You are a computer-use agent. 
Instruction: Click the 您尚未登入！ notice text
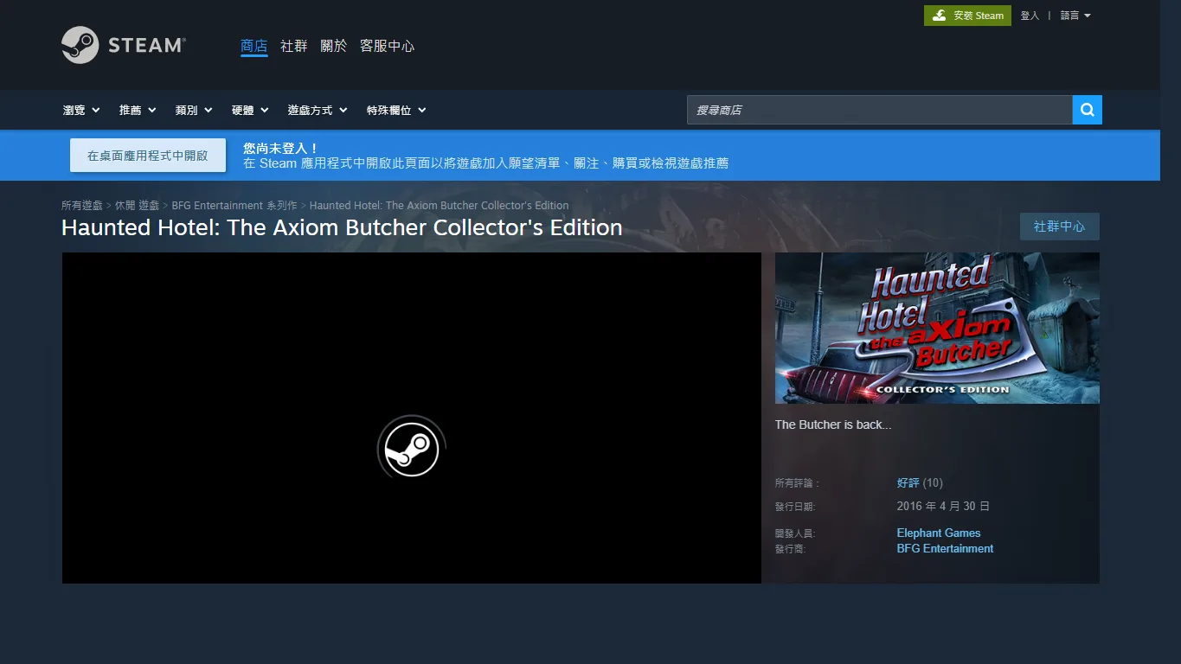click(280, 149)
